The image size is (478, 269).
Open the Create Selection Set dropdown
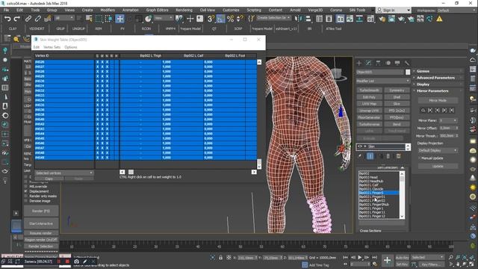[x=273, y=18]
